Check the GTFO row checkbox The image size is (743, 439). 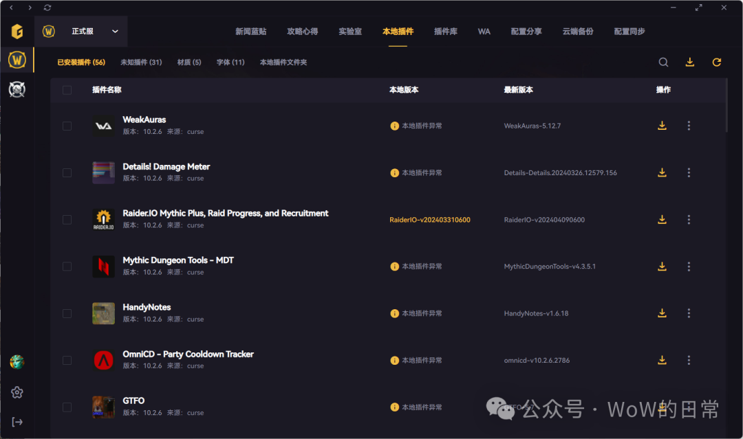[x=67, y=407]
